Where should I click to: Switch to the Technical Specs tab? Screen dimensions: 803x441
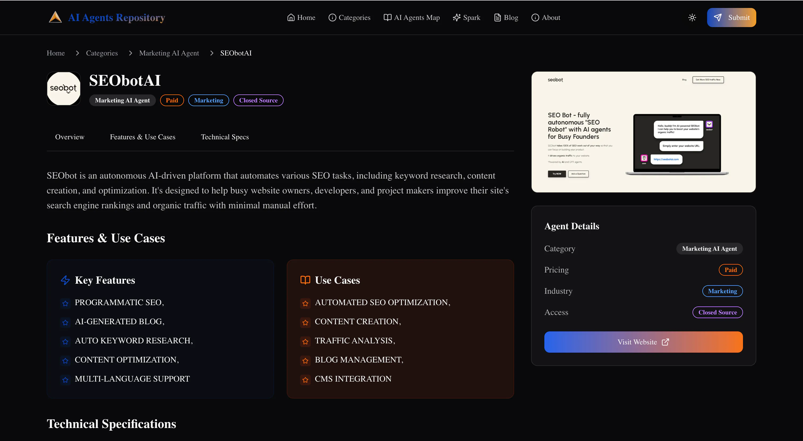tap(225, 137)
